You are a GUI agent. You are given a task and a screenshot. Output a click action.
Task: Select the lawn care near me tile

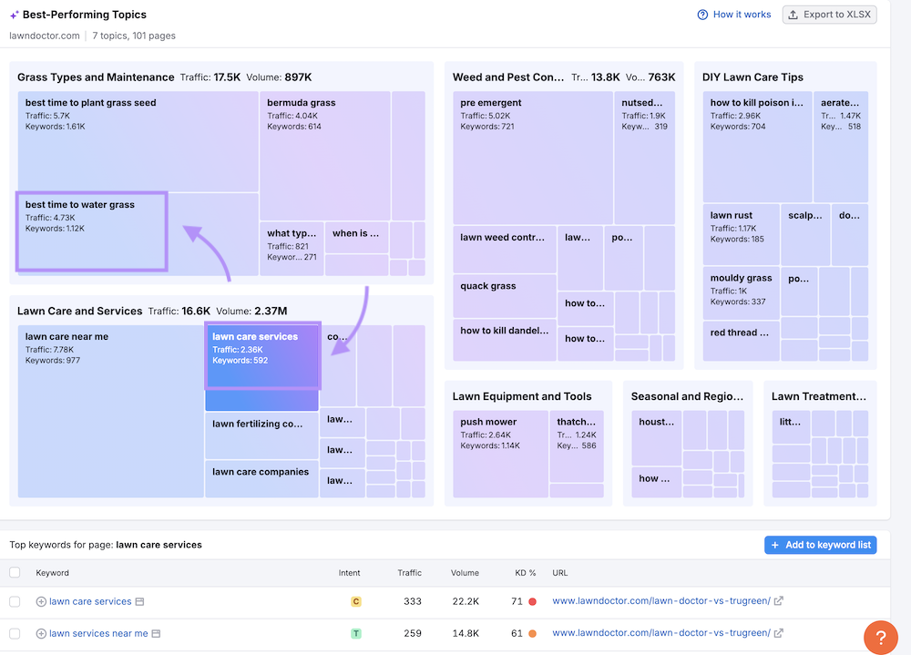[109, 410]
